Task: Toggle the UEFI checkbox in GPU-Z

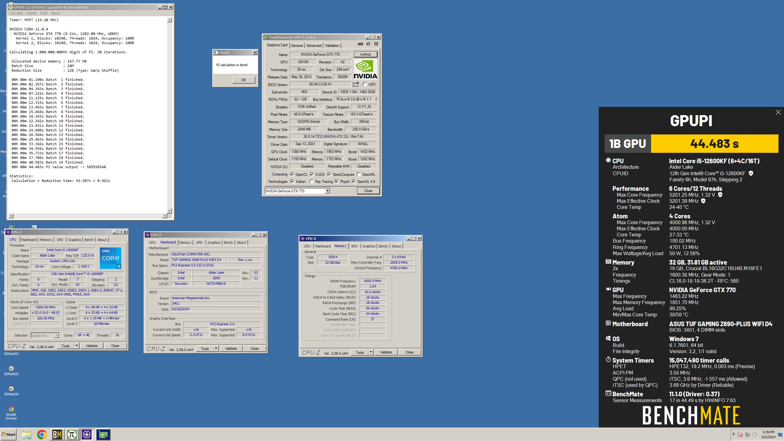Action: coord(365,85)
